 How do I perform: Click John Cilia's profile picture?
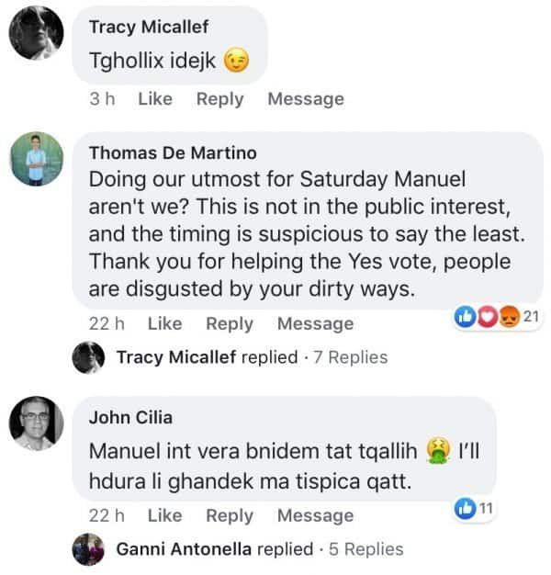pos(37,424)
